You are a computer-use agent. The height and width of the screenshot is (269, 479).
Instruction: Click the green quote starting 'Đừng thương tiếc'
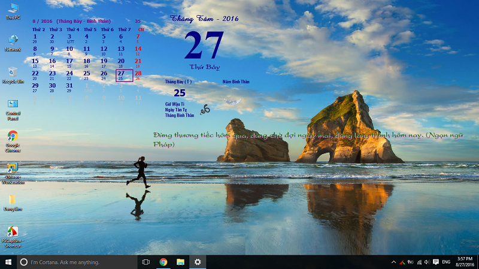(308, 140)
